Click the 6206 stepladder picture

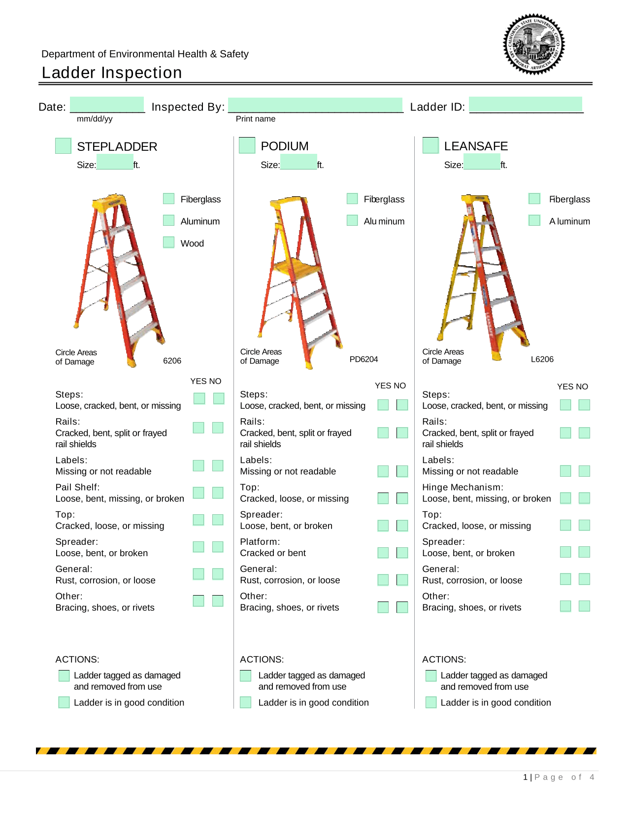119,279
